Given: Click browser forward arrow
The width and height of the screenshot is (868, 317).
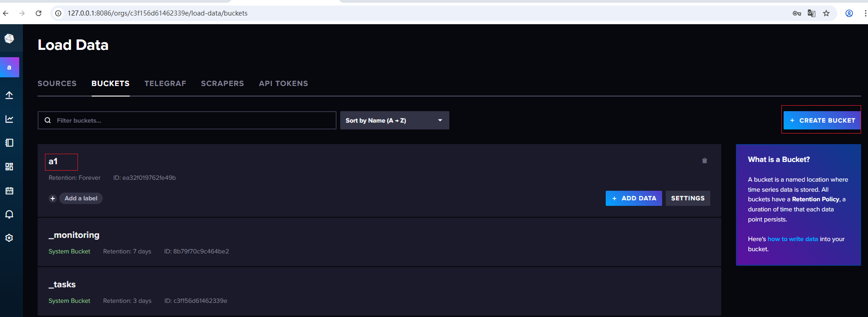Looking at the screenshot, I should tap(22, 13).
